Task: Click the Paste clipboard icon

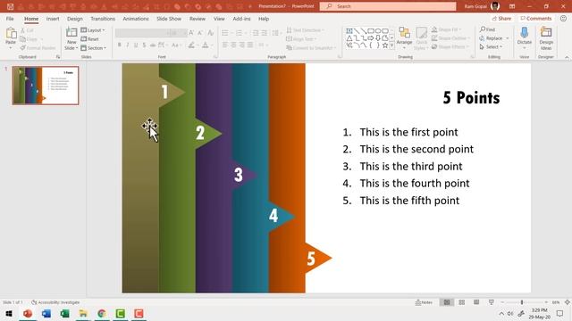Action: 11,34
